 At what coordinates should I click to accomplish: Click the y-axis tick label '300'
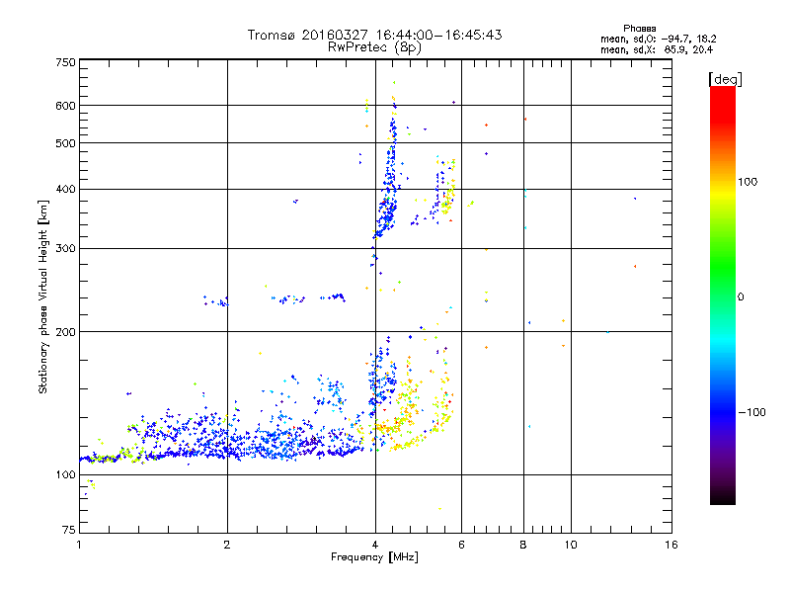pos(65,249)
